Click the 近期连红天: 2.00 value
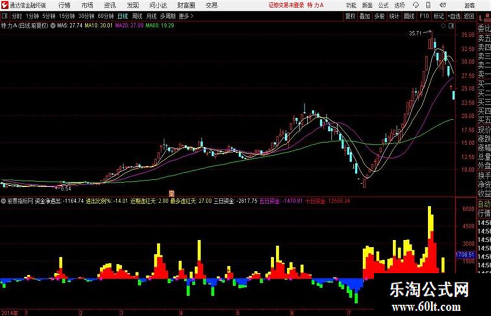Image resolution: width=491 pixels, height=316 pixels. tap(149, 201)
